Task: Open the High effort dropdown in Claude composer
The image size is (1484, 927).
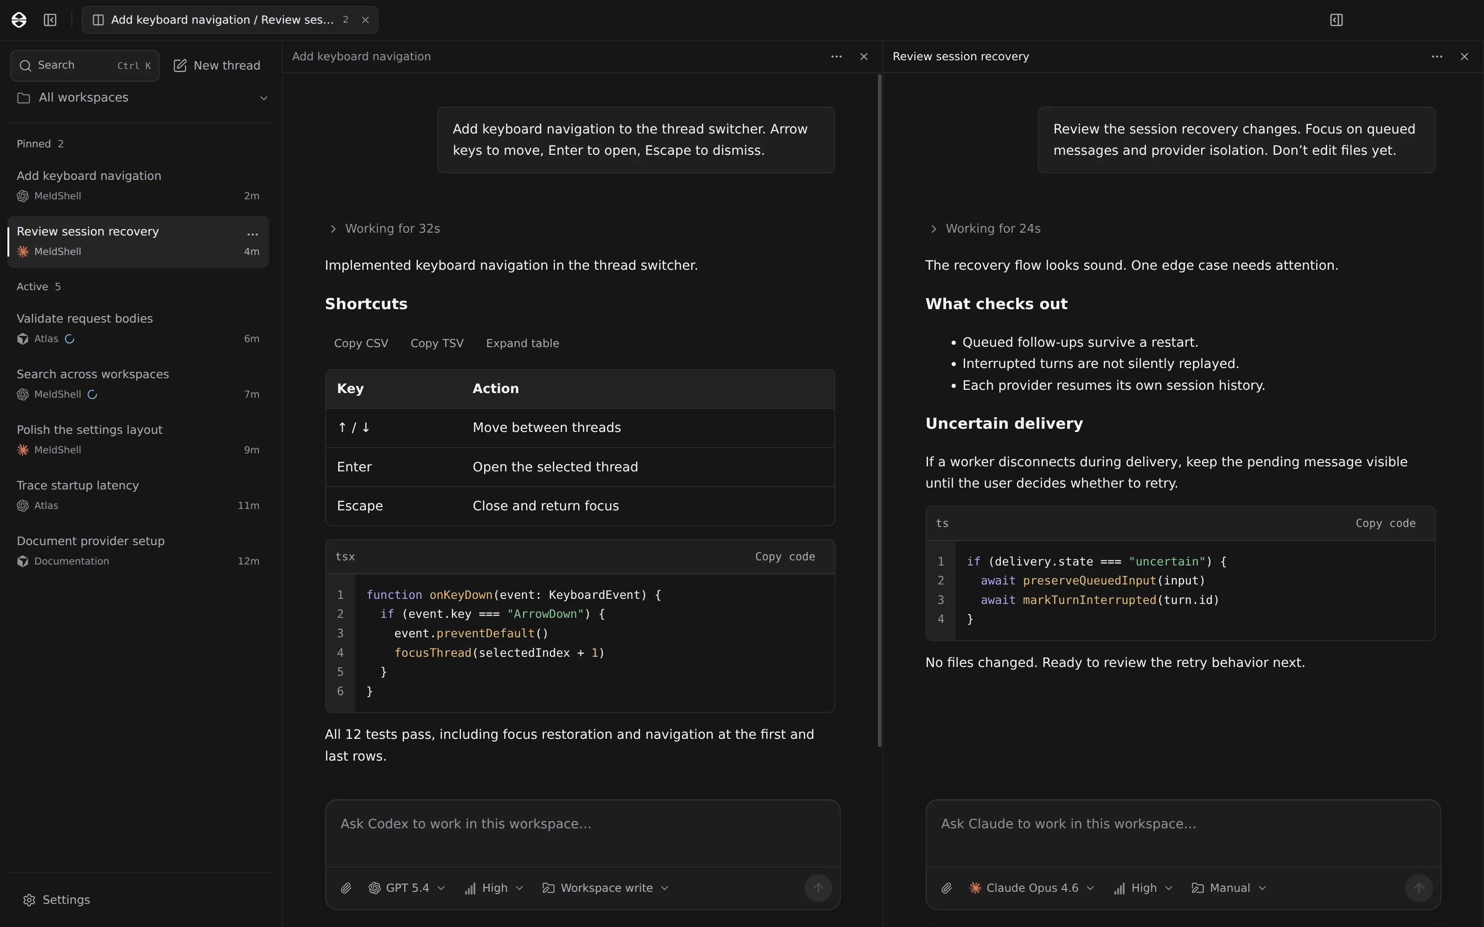Action: coord(1143,888)
